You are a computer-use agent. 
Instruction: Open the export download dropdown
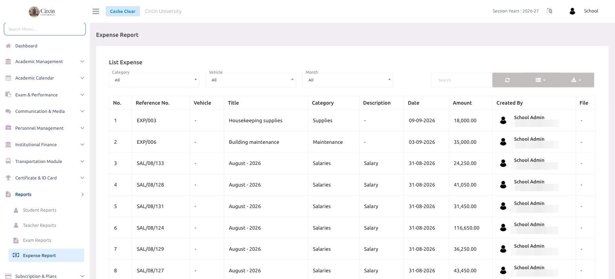576,80
